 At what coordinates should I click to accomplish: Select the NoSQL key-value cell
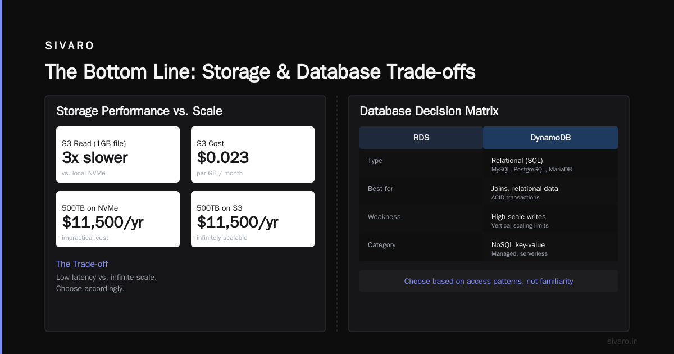[x=550, y=247]
